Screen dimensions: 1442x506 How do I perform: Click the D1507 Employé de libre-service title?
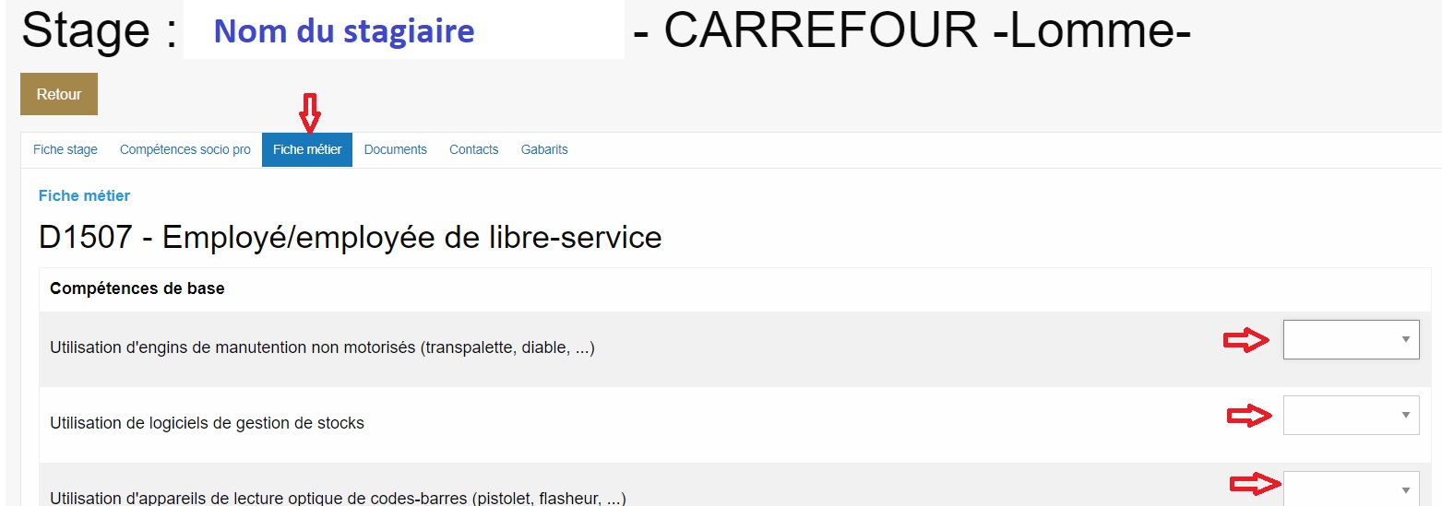point(351,238)
